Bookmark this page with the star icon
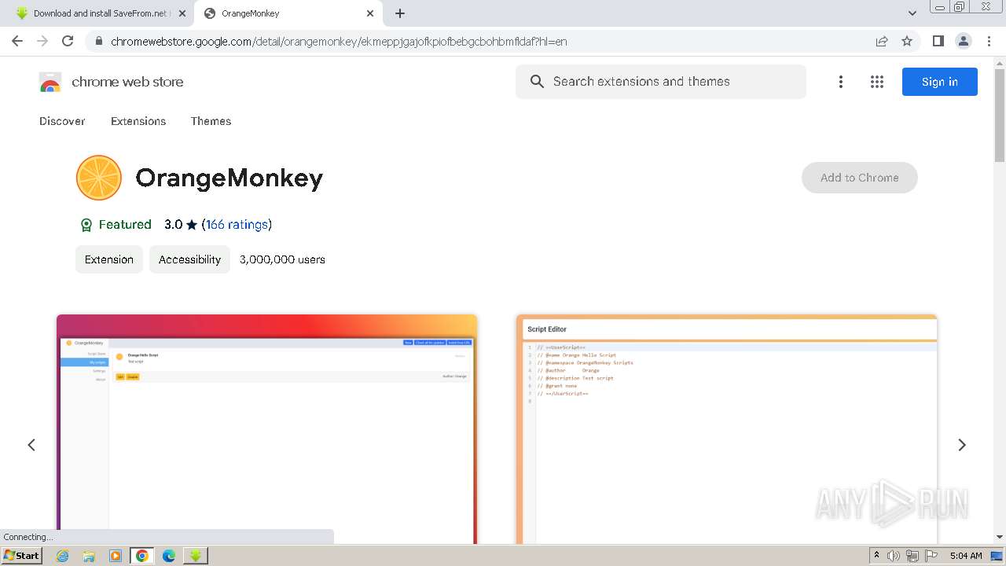Image resolution: width=1006 pixels, height=566 pixels. click(x=907, y=41)
